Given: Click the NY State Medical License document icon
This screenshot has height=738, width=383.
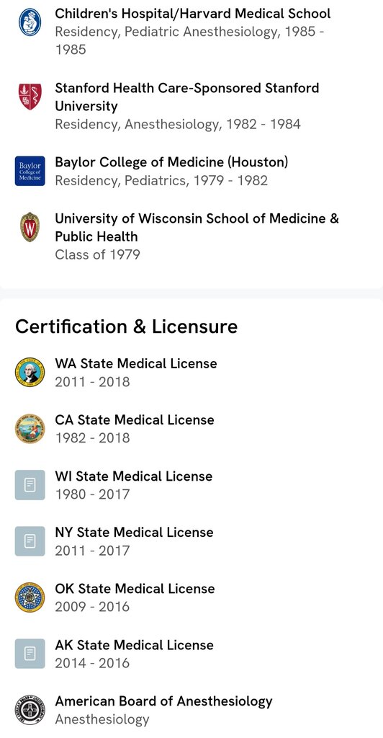Looking at the screenshot, I should click(x=30, y=541).
